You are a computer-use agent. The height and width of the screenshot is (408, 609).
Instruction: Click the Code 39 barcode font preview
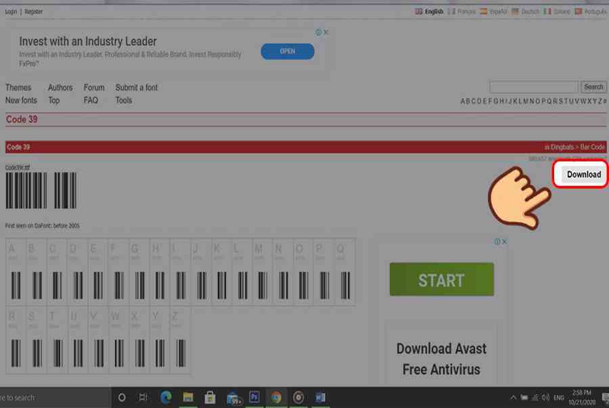coord(41,191)
